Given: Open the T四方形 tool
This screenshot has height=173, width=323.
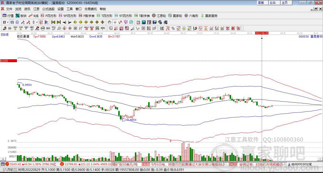Looking at the screenshot, I should [x=105, y=16].
